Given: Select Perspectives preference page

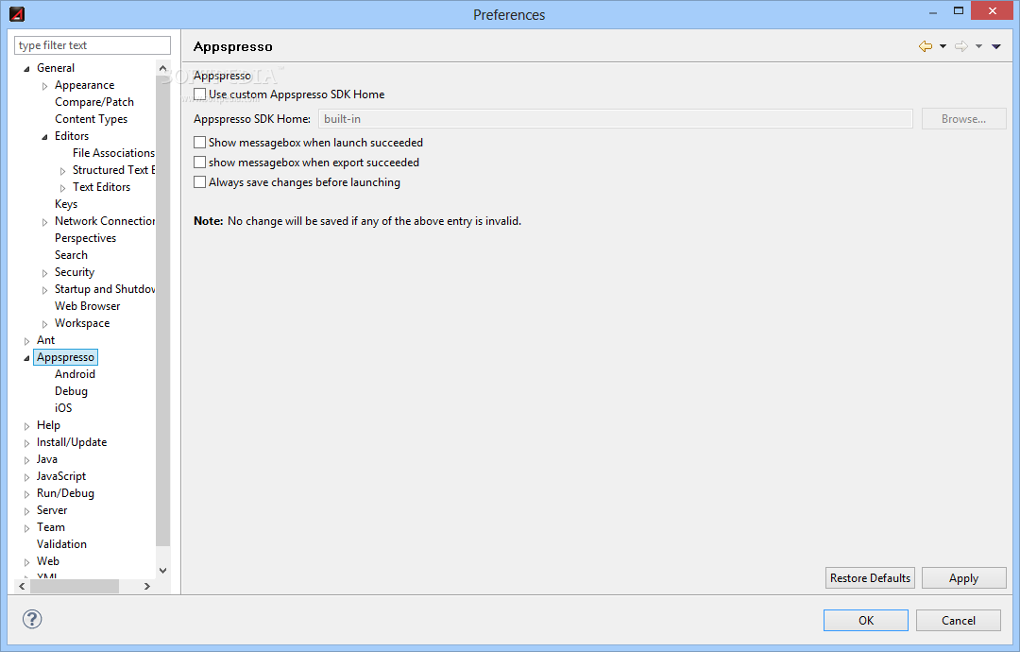Looking at the screenshot, I should (x=85, y=238).
